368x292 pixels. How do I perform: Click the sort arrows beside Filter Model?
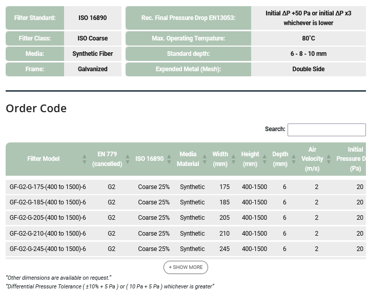point(85,159)
